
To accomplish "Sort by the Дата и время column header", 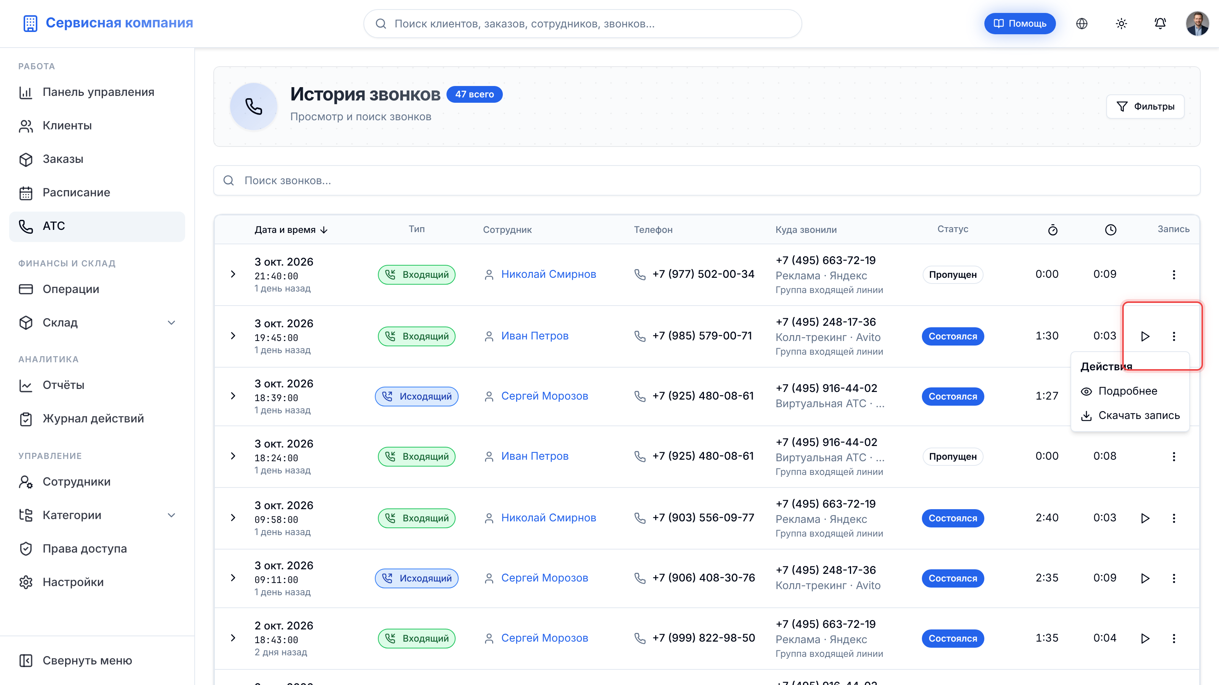I will pyautogui.click(x=291, y=230).
